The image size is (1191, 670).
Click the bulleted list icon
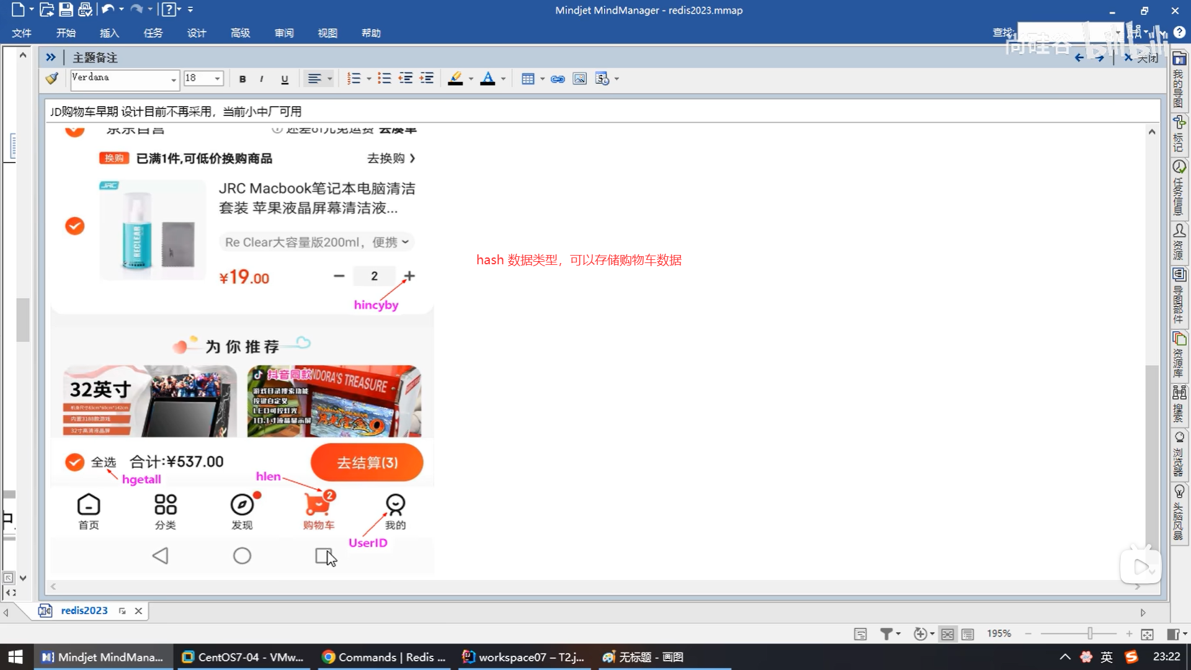coord(385,79)
